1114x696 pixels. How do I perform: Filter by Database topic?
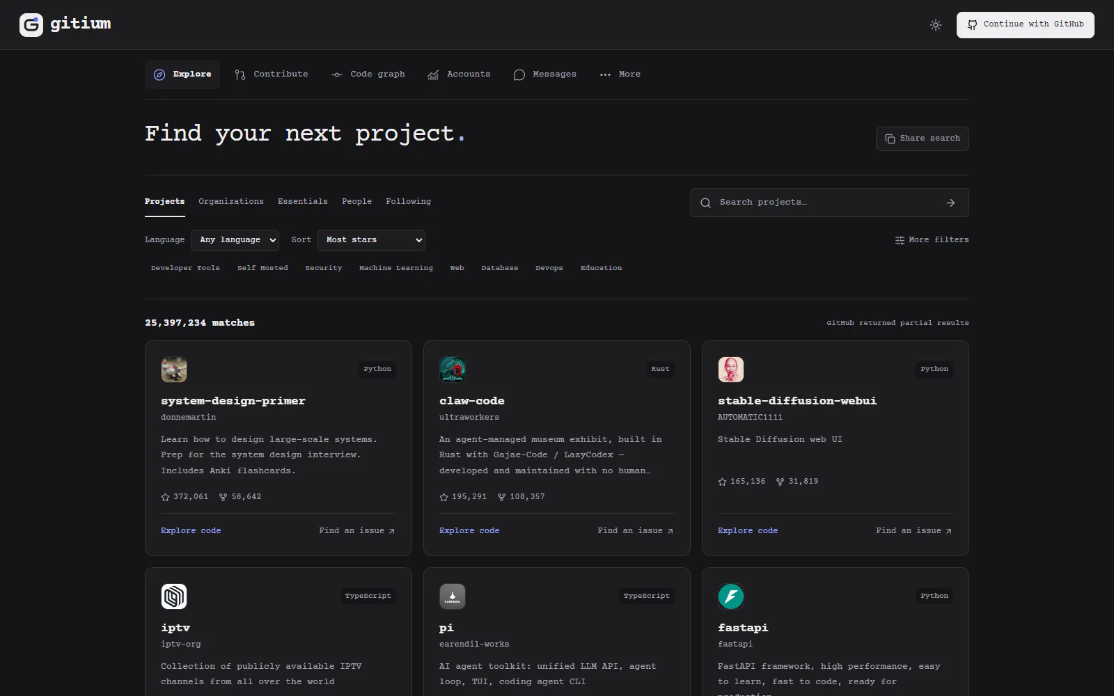tap(500, 268)
